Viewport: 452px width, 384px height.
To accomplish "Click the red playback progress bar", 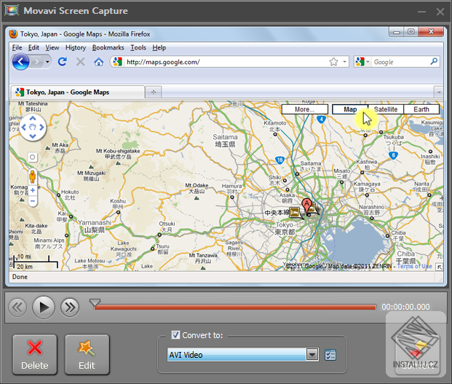I will point(235,307).
